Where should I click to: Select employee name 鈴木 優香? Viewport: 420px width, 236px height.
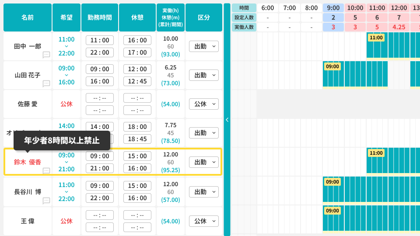pos(27,162)
